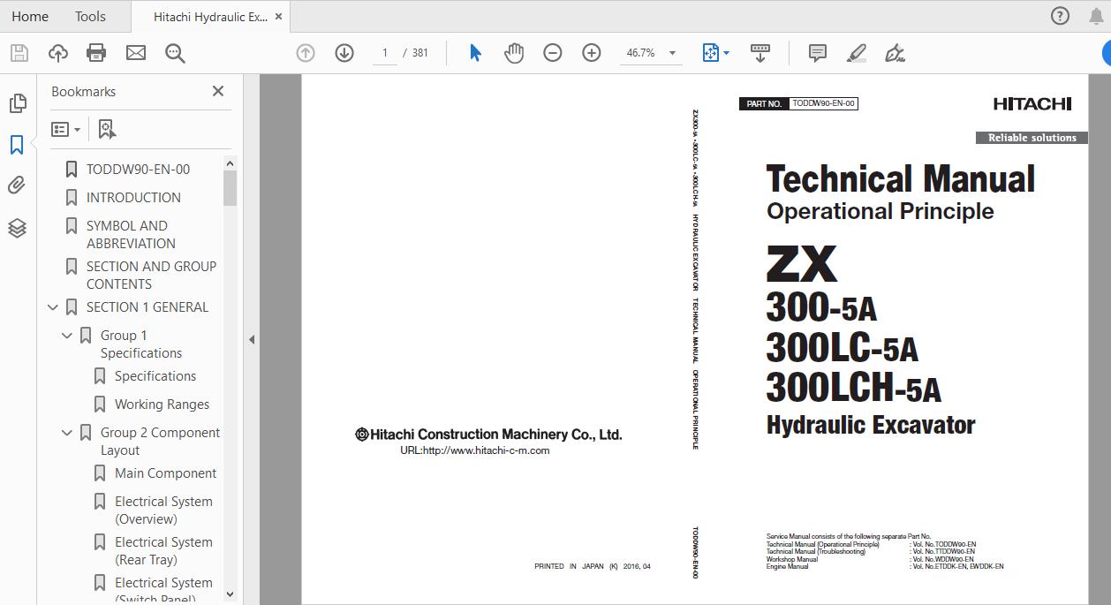Screen dimensions: 1111x605
Task: Open the fit page options dropdown arrow
Action: pos(727,53)
